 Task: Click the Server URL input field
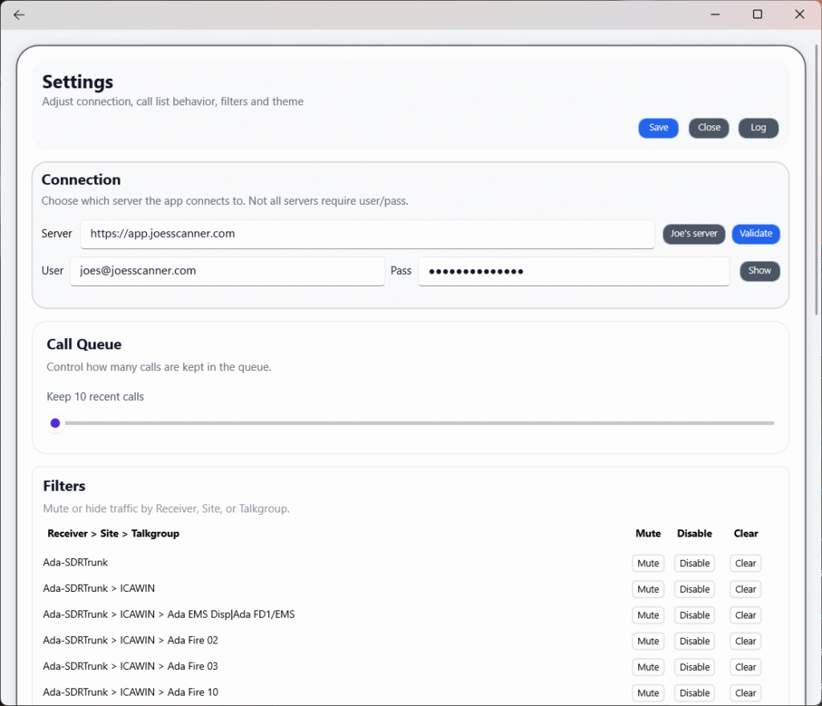coord(367,235)
